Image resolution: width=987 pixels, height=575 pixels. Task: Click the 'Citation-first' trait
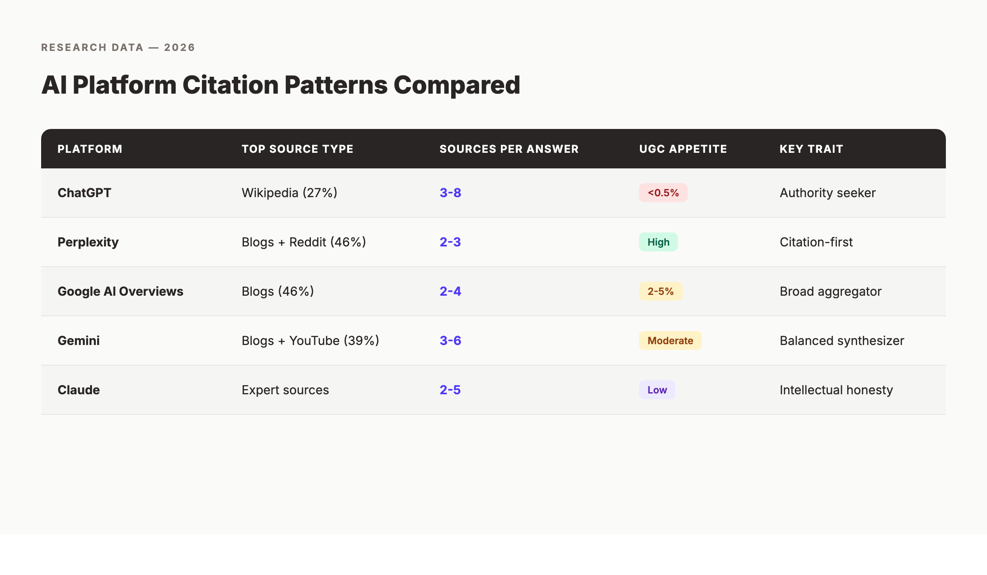click(x=816, y=242)
